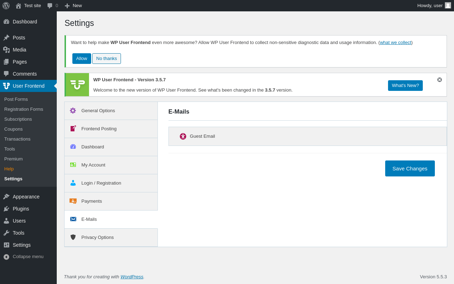Switch to the My Account tab
The image size is (454, 284).
[93, 165]
